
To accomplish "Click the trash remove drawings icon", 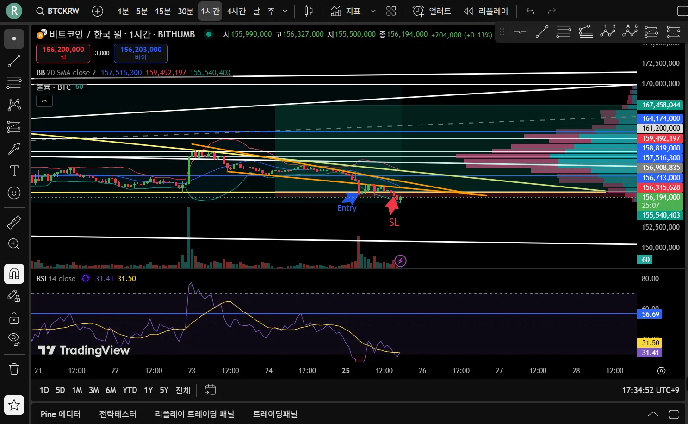I will (14, 369).
